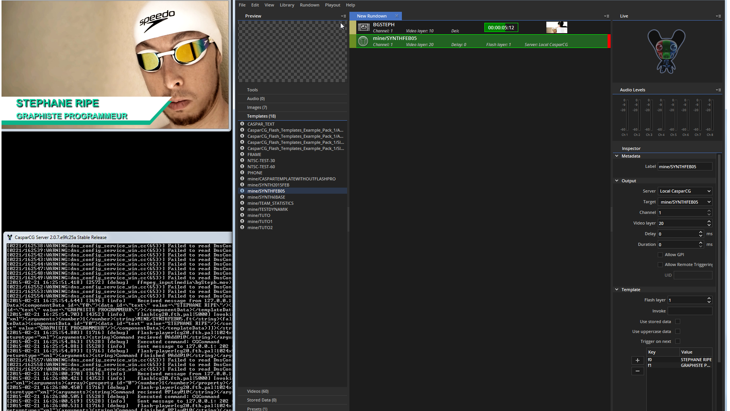Open the Target dropdown

[685, 202]
